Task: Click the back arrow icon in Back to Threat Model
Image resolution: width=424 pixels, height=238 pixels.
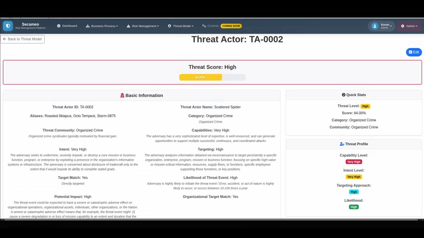Action: [5, 39]
